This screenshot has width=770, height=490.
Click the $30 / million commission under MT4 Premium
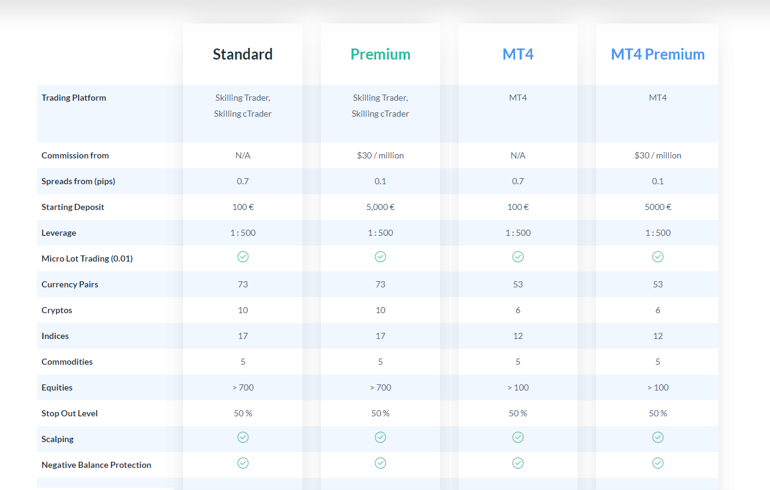click(658, 155)
